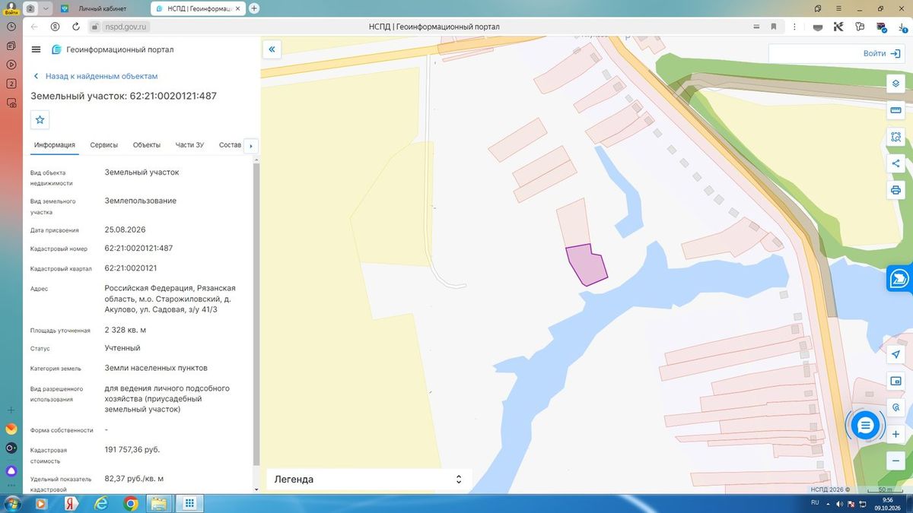913x513 pixels.
Task: Open the tab group dropdown
Action: (x=45, y=8)
